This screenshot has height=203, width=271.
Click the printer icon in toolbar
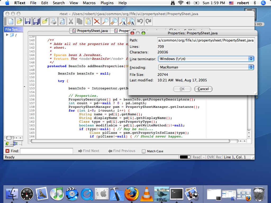click(x=53, y=21)
